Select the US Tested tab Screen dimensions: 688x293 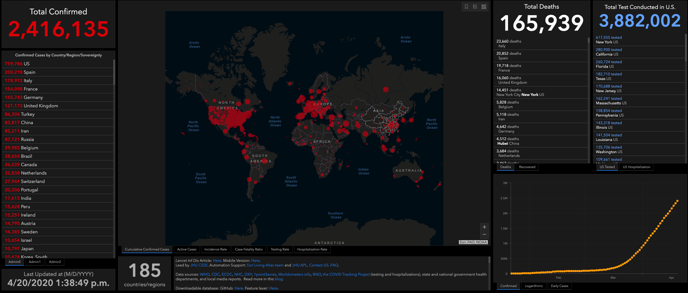coord(607,167)
